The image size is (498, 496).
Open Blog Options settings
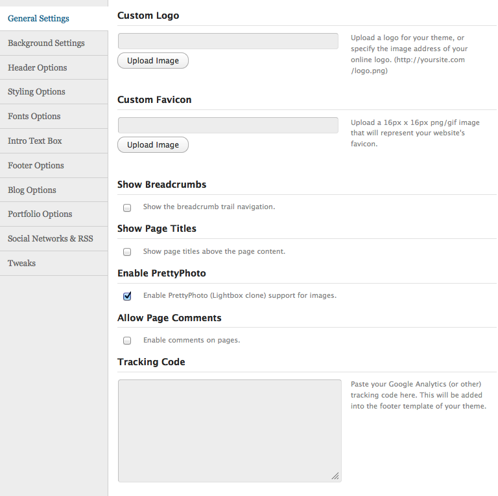pos(32,190)
